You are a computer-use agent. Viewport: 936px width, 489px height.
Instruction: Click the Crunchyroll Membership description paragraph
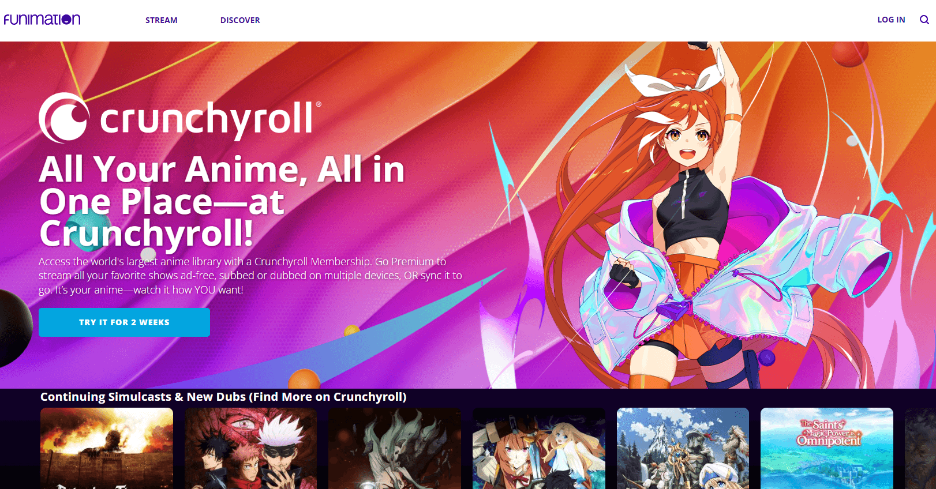[250, 276]
